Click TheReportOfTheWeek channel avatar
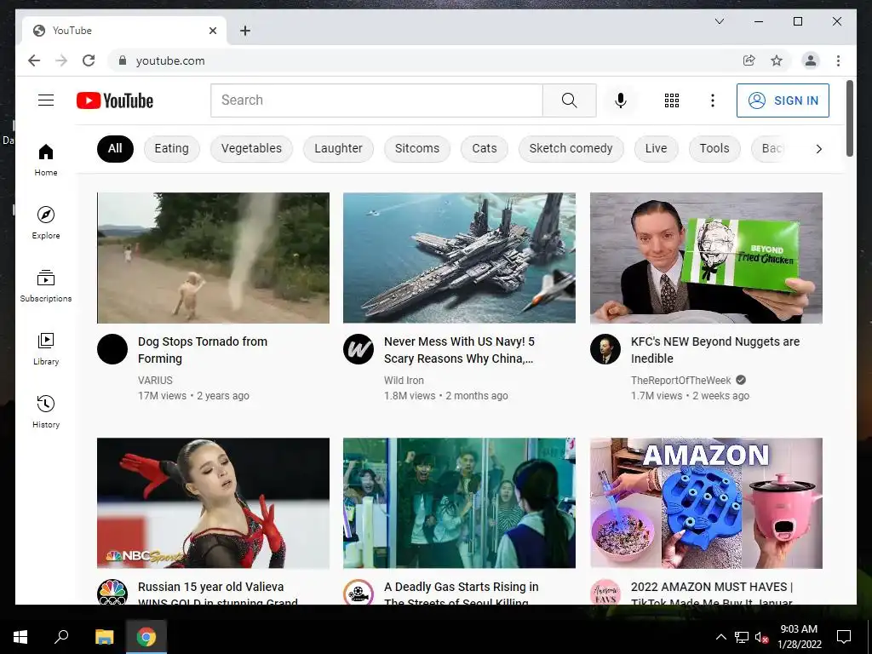Viewport: 872px width, 654px height. [x=605, y=349]
